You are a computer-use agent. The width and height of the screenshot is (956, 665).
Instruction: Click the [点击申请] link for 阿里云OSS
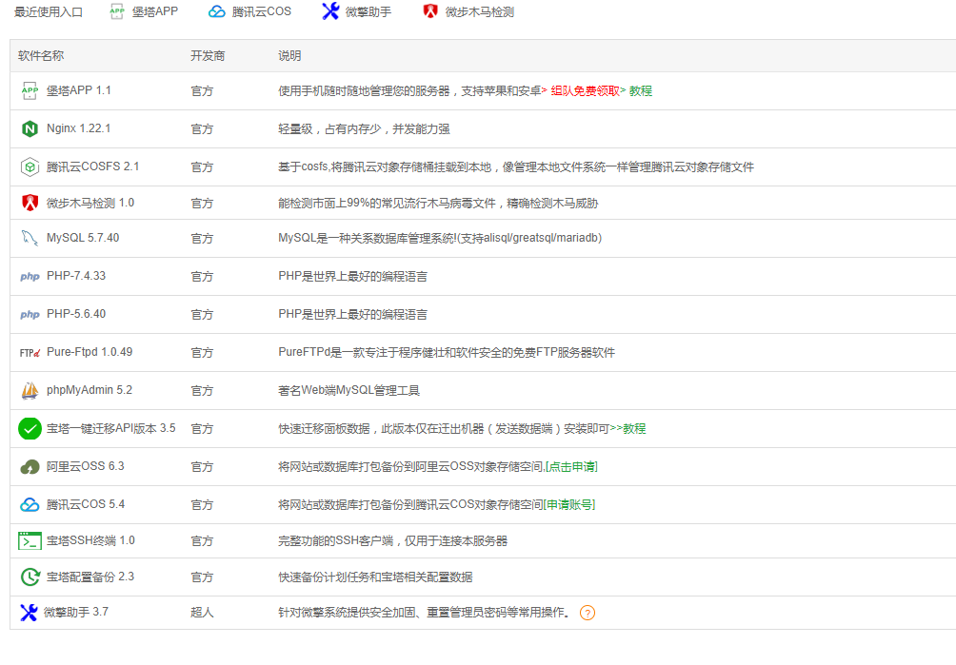(x=571, y=466)
